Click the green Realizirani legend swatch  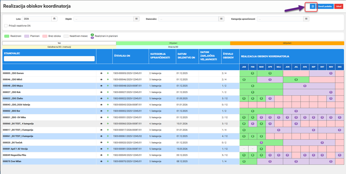point(7,36)
